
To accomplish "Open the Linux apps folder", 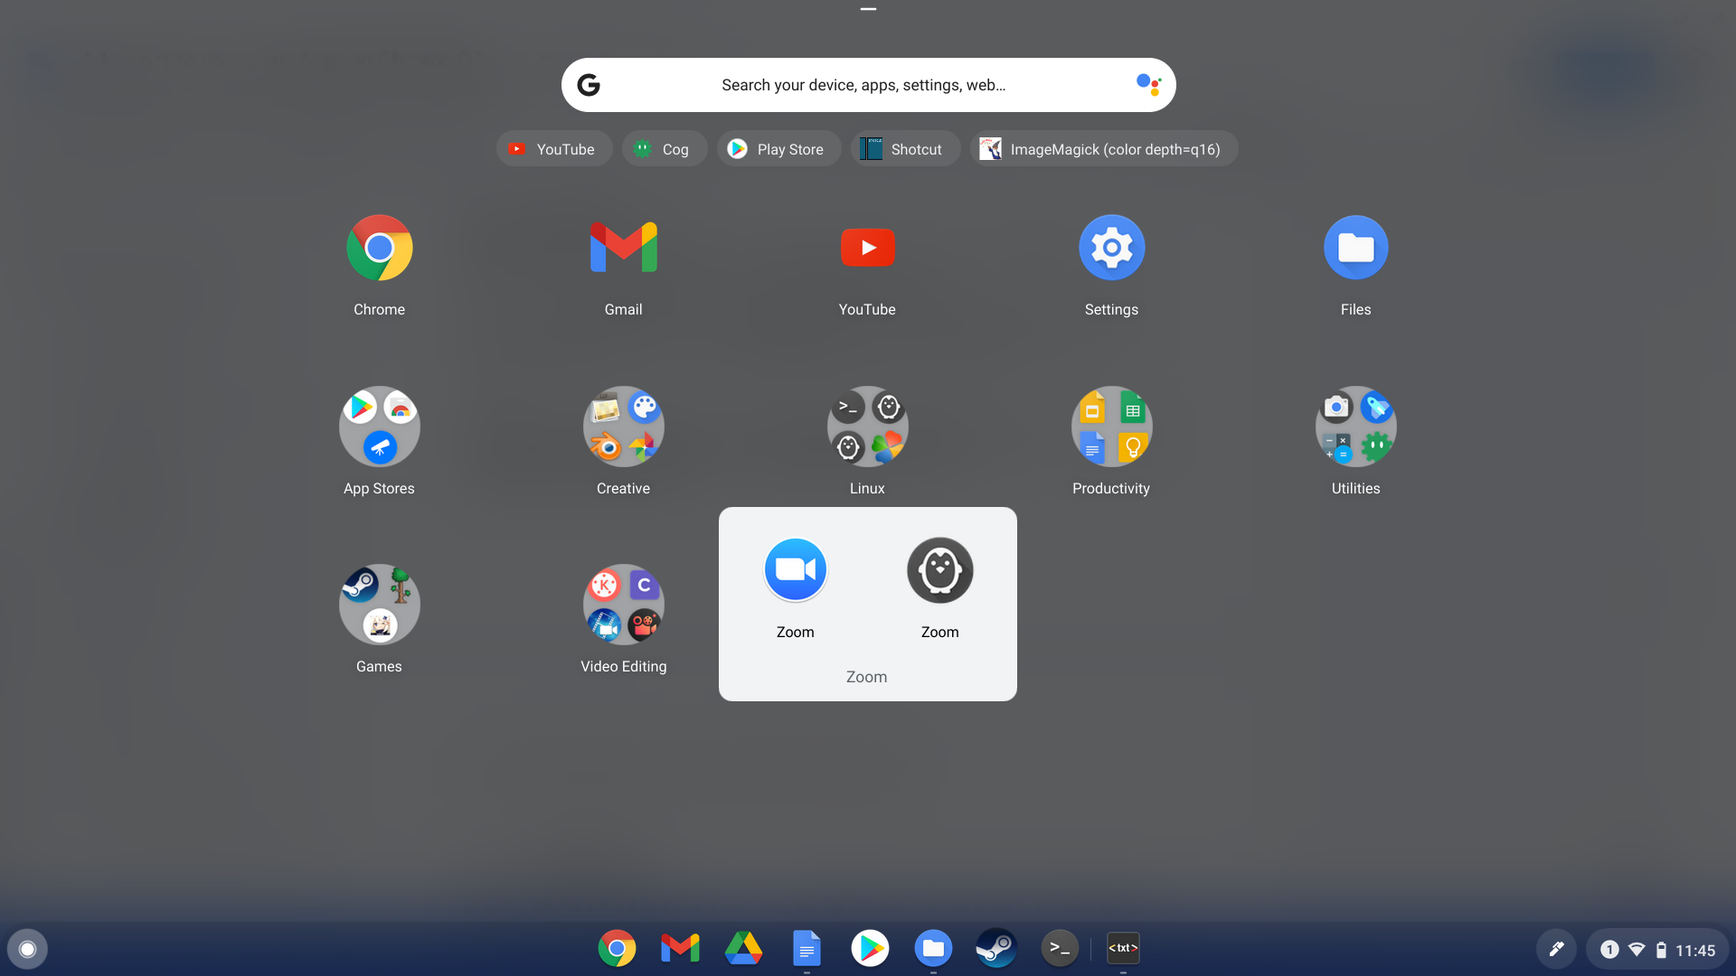I will [x=868, y=427].
